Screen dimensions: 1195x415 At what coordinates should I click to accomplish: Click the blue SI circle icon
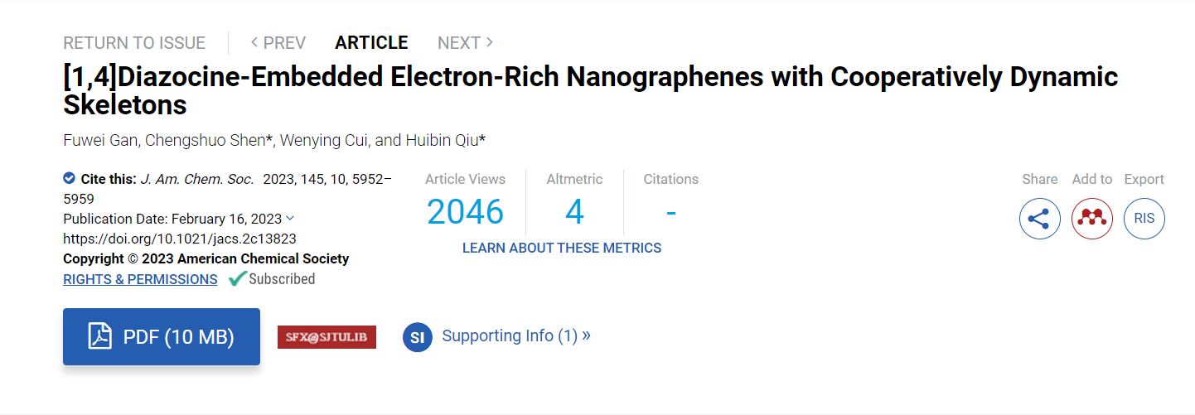418,337
